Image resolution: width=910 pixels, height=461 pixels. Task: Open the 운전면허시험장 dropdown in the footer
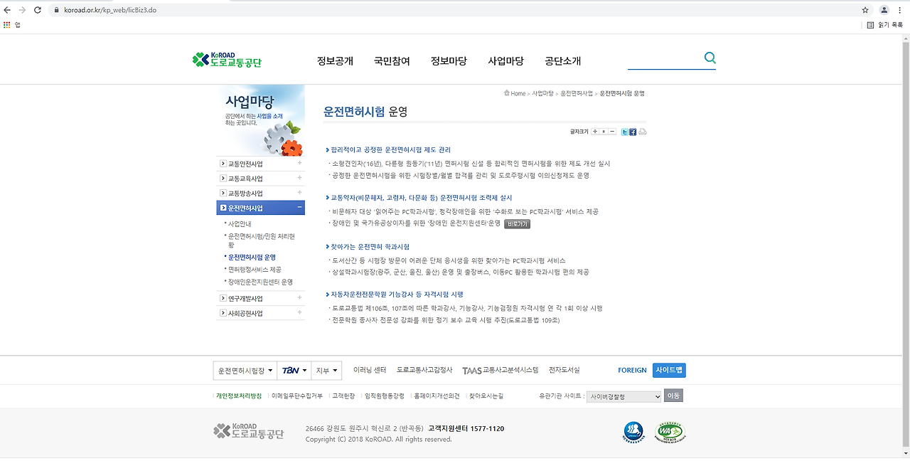coord(245,370)
